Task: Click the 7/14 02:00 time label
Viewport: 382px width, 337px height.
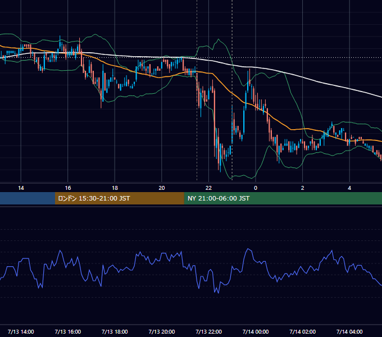Action: tap(303, 331)
